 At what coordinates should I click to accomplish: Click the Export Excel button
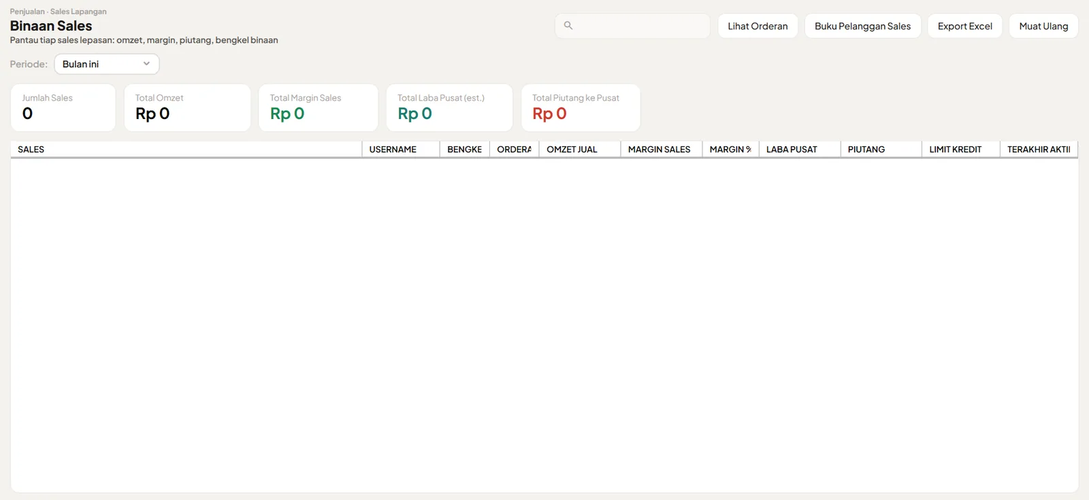pos(964,26)
